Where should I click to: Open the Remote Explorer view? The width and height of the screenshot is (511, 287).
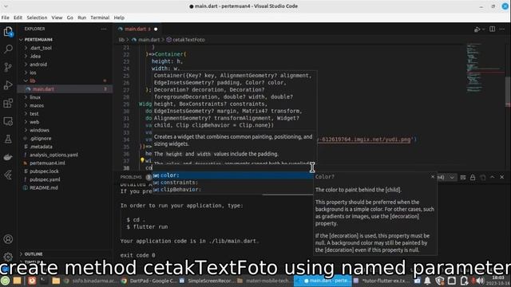point(8,121)
